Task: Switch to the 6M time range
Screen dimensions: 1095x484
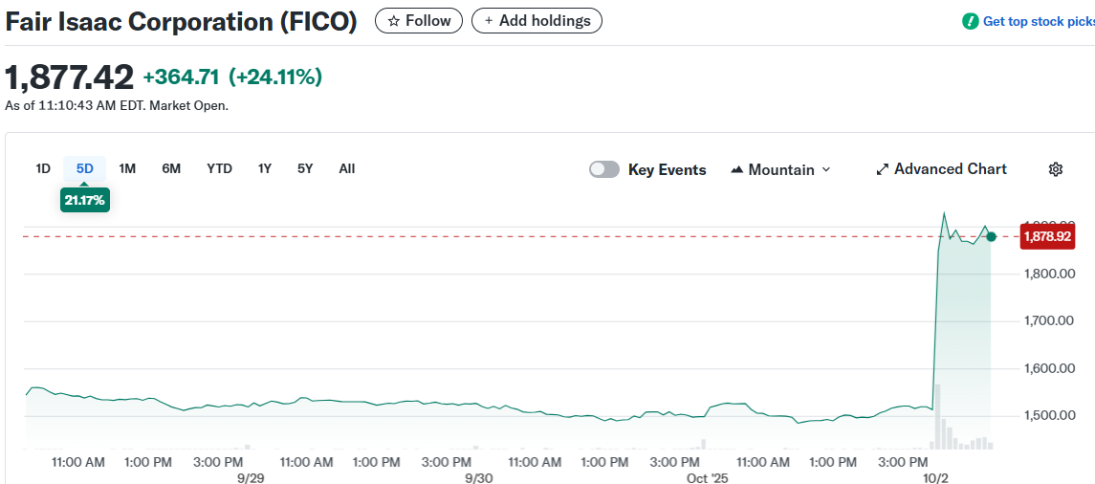Action: tap(171, 168)
